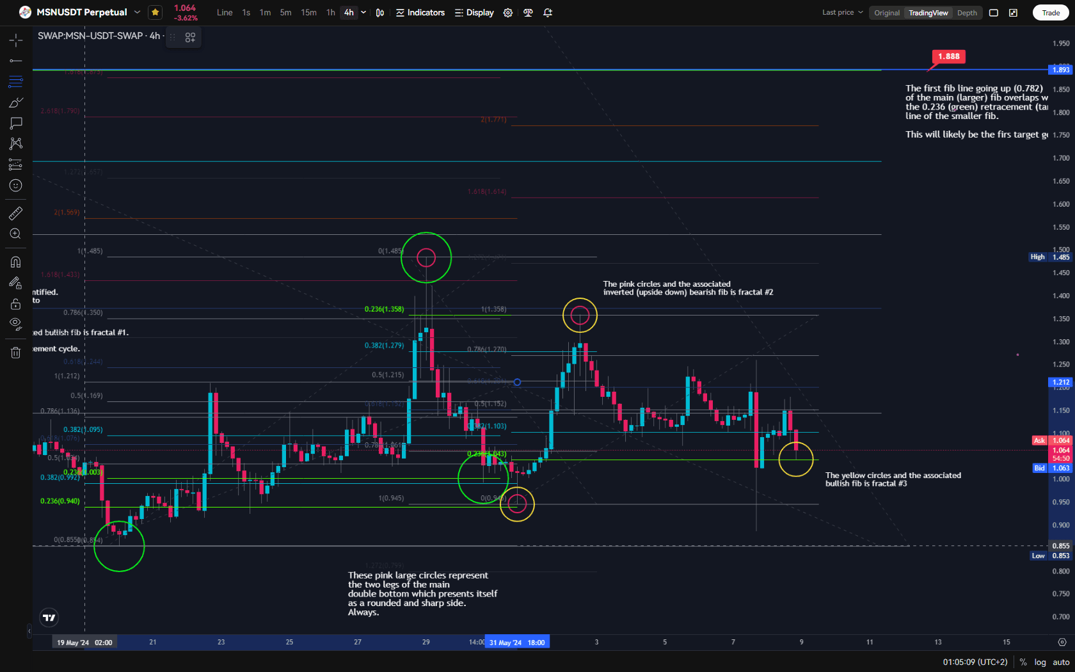
Task: Click the 19 May '24 02:00 time marker
Action: coord(84,643)
